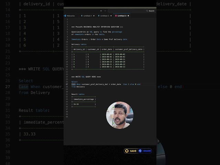Click the SHARE label

click(x=147, y=151)
